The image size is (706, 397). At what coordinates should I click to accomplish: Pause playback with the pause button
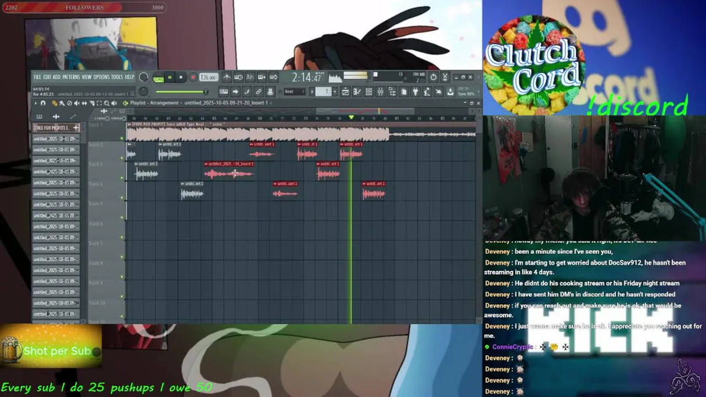point(170,77)
